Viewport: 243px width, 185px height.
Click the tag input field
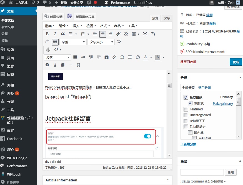202,172
